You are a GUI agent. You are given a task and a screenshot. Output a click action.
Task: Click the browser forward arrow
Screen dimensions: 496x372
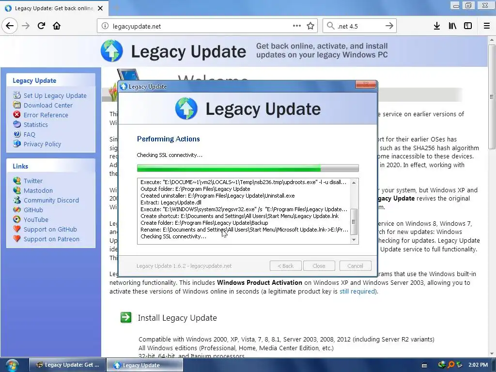(x=26, y=26)
